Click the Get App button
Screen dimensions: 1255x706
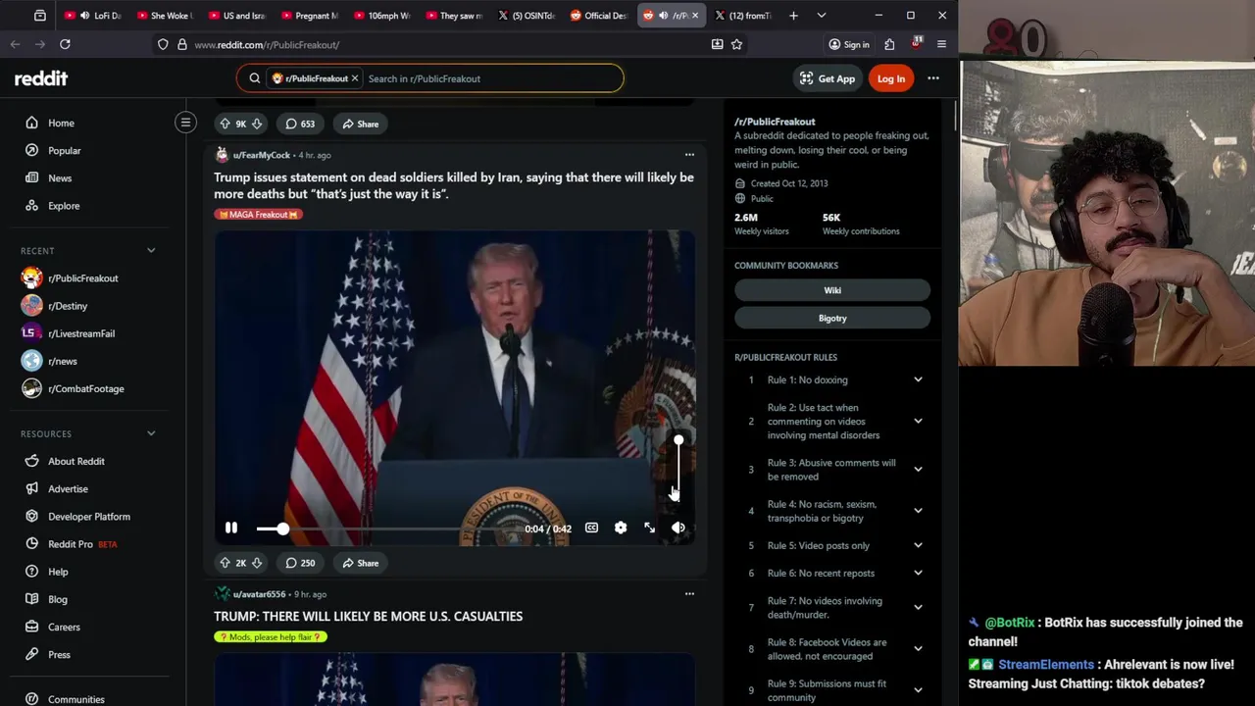coord(827,78)
